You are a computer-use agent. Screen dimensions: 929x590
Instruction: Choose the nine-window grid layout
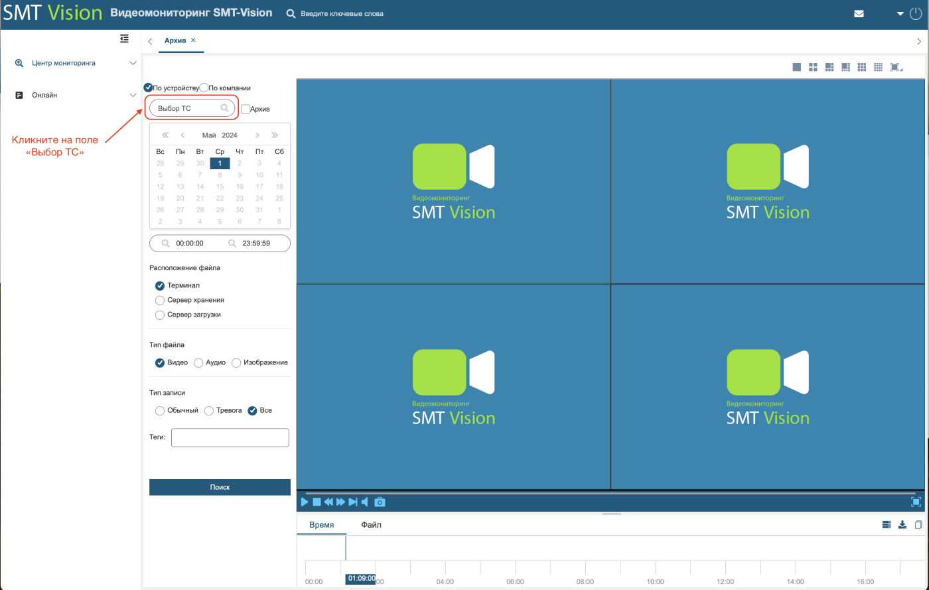[x=862, y=67]
